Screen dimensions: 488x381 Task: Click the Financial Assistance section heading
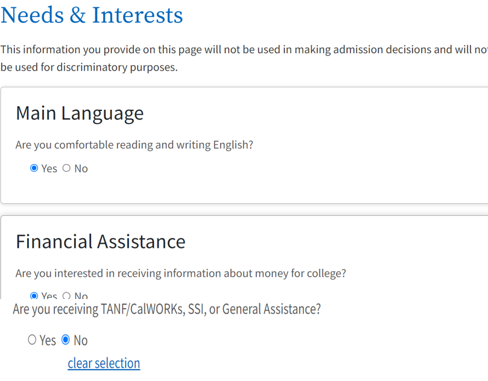(101, 242)
